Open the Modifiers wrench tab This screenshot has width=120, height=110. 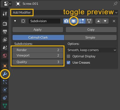click(5, 74)
